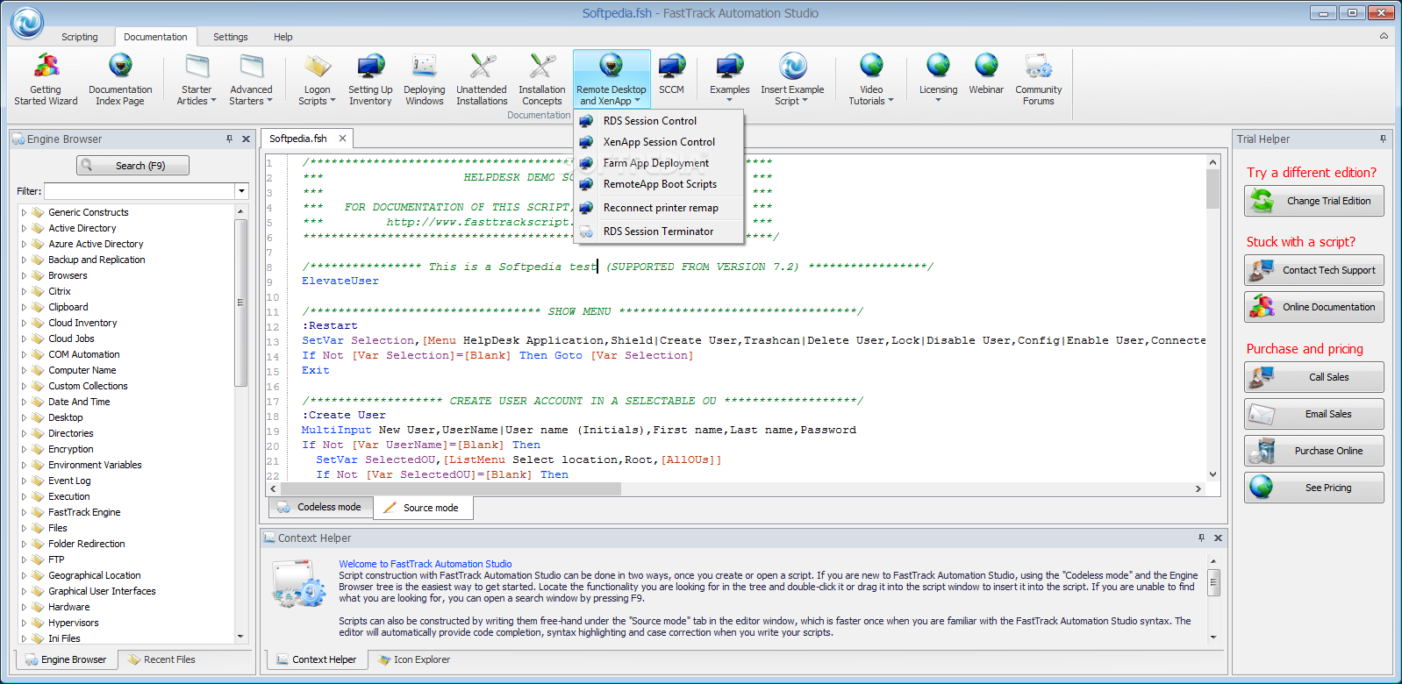Collapse the ribbon with the chevron
Image resolution: width=1402 pixels, height=684 pixels.
[x=1384, y=36]
